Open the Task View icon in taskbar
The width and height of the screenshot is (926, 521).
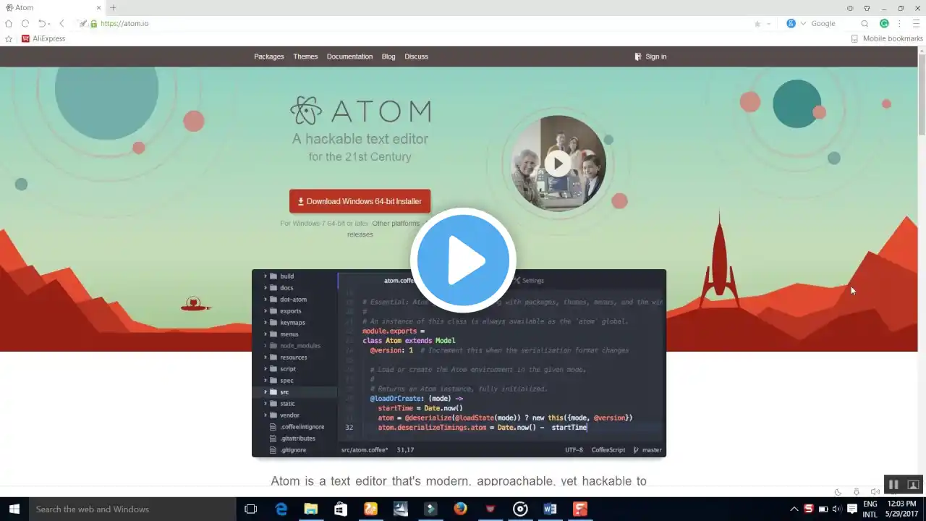250,509
